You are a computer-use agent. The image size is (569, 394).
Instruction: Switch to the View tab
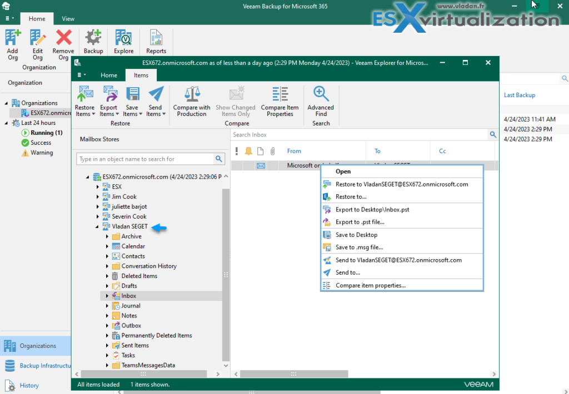point(68,18)
